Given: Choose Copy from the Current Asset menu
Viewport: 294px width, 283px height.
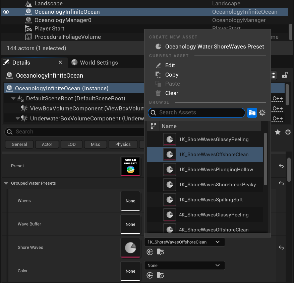Looking at the screenshot, I should tap(172, 75).
